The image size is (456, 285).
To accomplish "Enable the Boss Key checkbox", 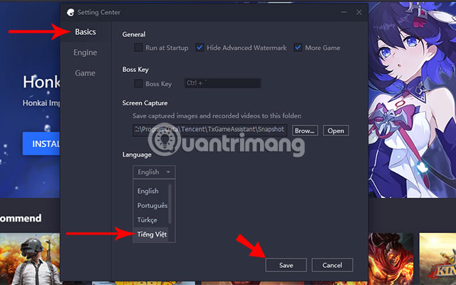I will 138,83.
